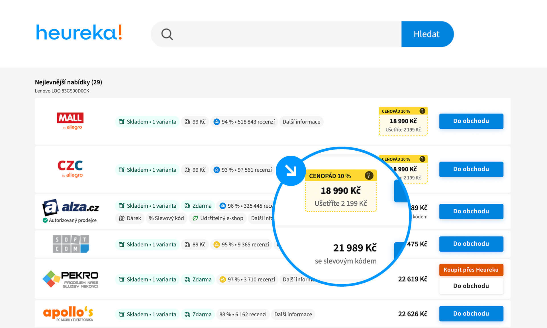Click the Slevový kód tag for alza.cz
The width and height of the screenshot is (547, 328).
[x=166, y=218]
